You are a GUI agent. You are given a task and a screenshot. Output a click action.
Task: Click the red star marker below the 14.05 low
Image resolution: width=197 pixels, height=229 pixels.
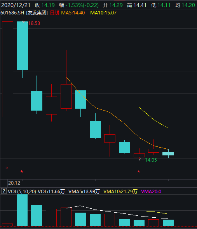(139, 171)
